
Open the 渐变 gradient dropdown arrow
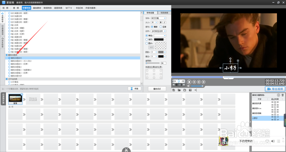pos(165,40)
